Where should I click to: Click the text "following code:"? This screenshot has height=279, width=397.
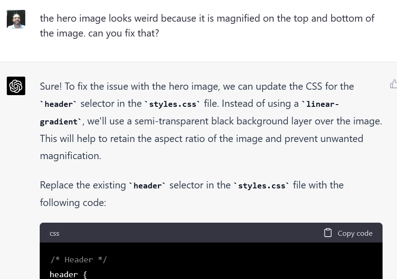coord(73,203)
